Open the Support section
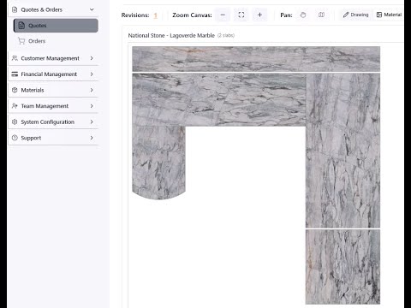Image resolution: width=411 pixels, height=308 pixels. coord(53,138)
